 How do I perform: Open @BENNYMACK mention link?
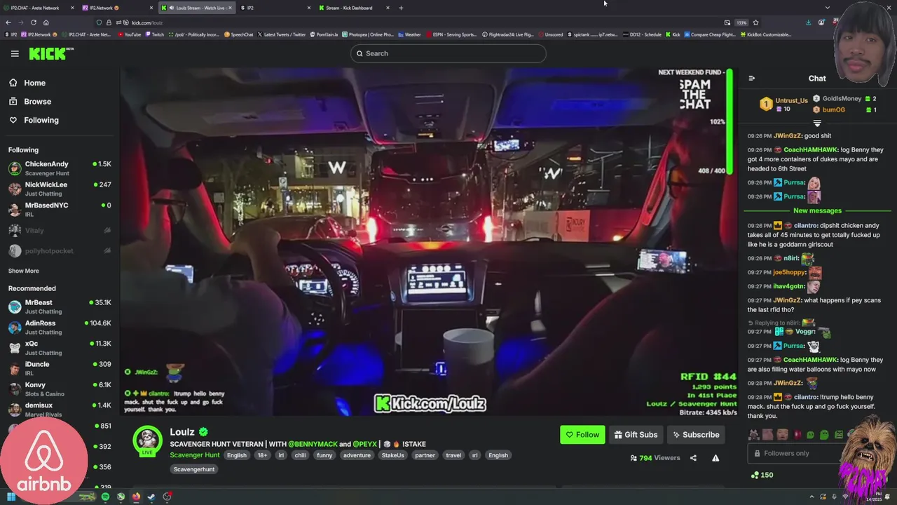point(313,444)
